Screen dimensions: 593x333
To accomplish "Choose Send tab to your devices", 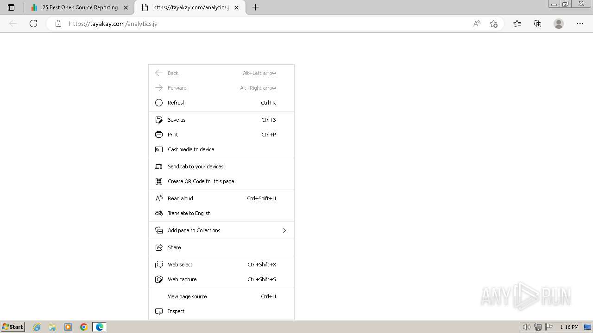I will [x=221, y=166].
